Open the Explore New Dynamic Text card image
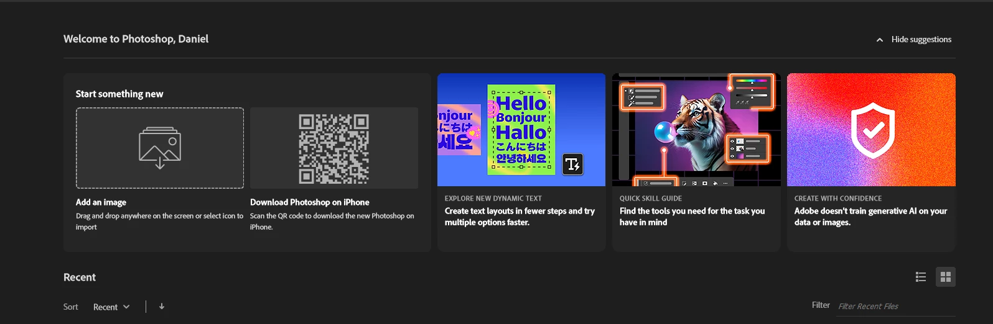Image resolution: width=993 pixels, height=324 pixels. coord(521,130)
